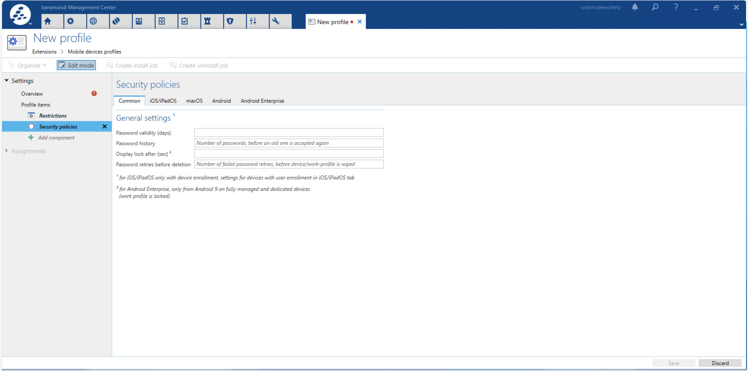
Task: Remove Security policies using its X button
Action: [x=105, y=126]
